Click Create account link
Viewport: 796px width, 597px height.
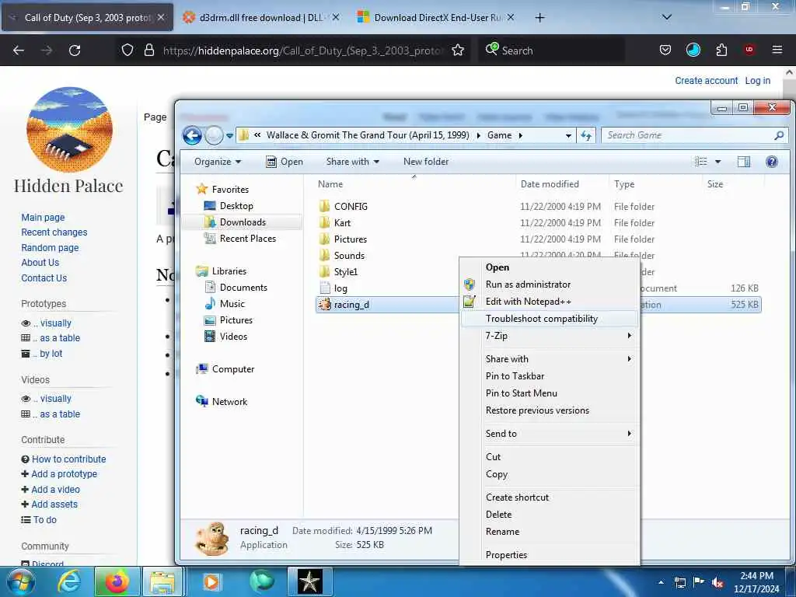coord(706,81)
